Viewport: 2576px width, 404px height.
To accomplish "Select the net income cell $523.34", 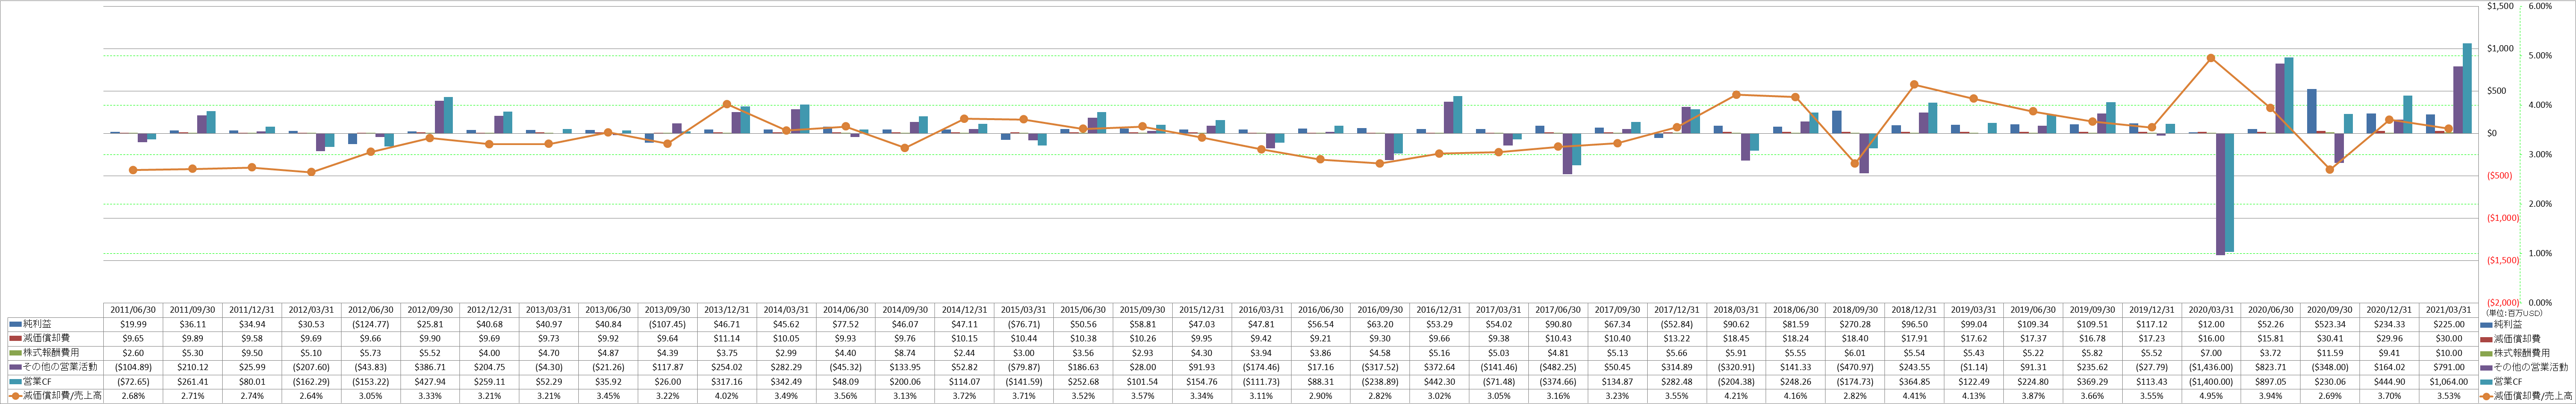I will [x=2330, y=324].
